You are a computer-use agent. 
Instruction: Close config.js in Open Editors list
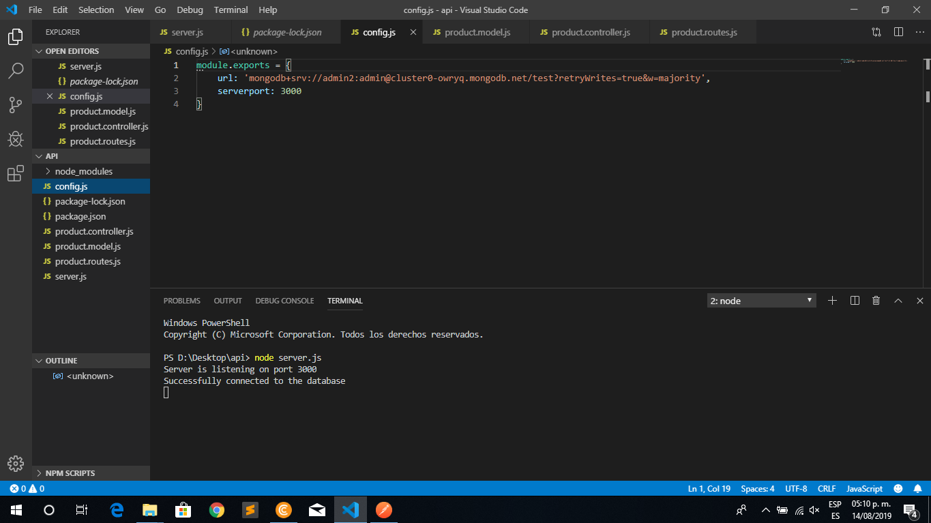[50, 96]
